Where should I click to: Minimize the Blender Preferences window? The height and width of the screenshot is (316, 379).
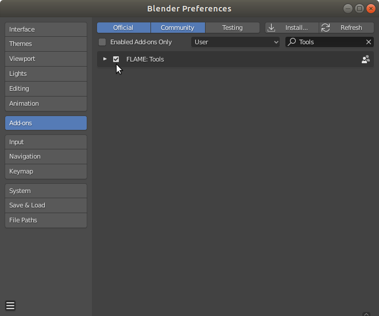[x=348, y=9]
